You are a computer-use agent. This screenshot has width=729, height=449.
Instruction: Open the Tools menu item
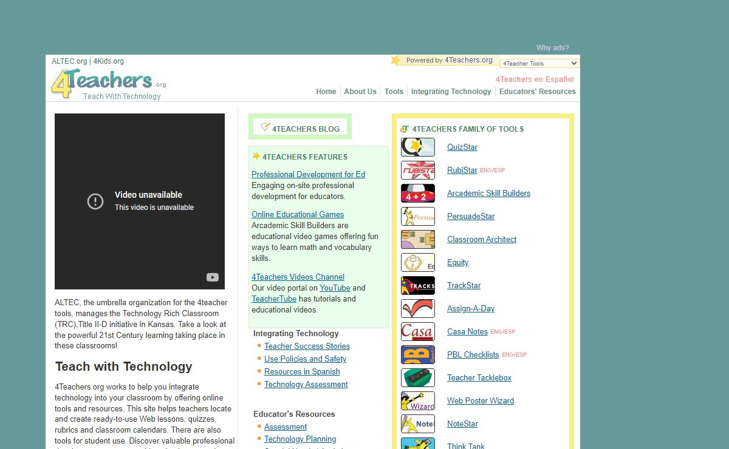point(394,92)
